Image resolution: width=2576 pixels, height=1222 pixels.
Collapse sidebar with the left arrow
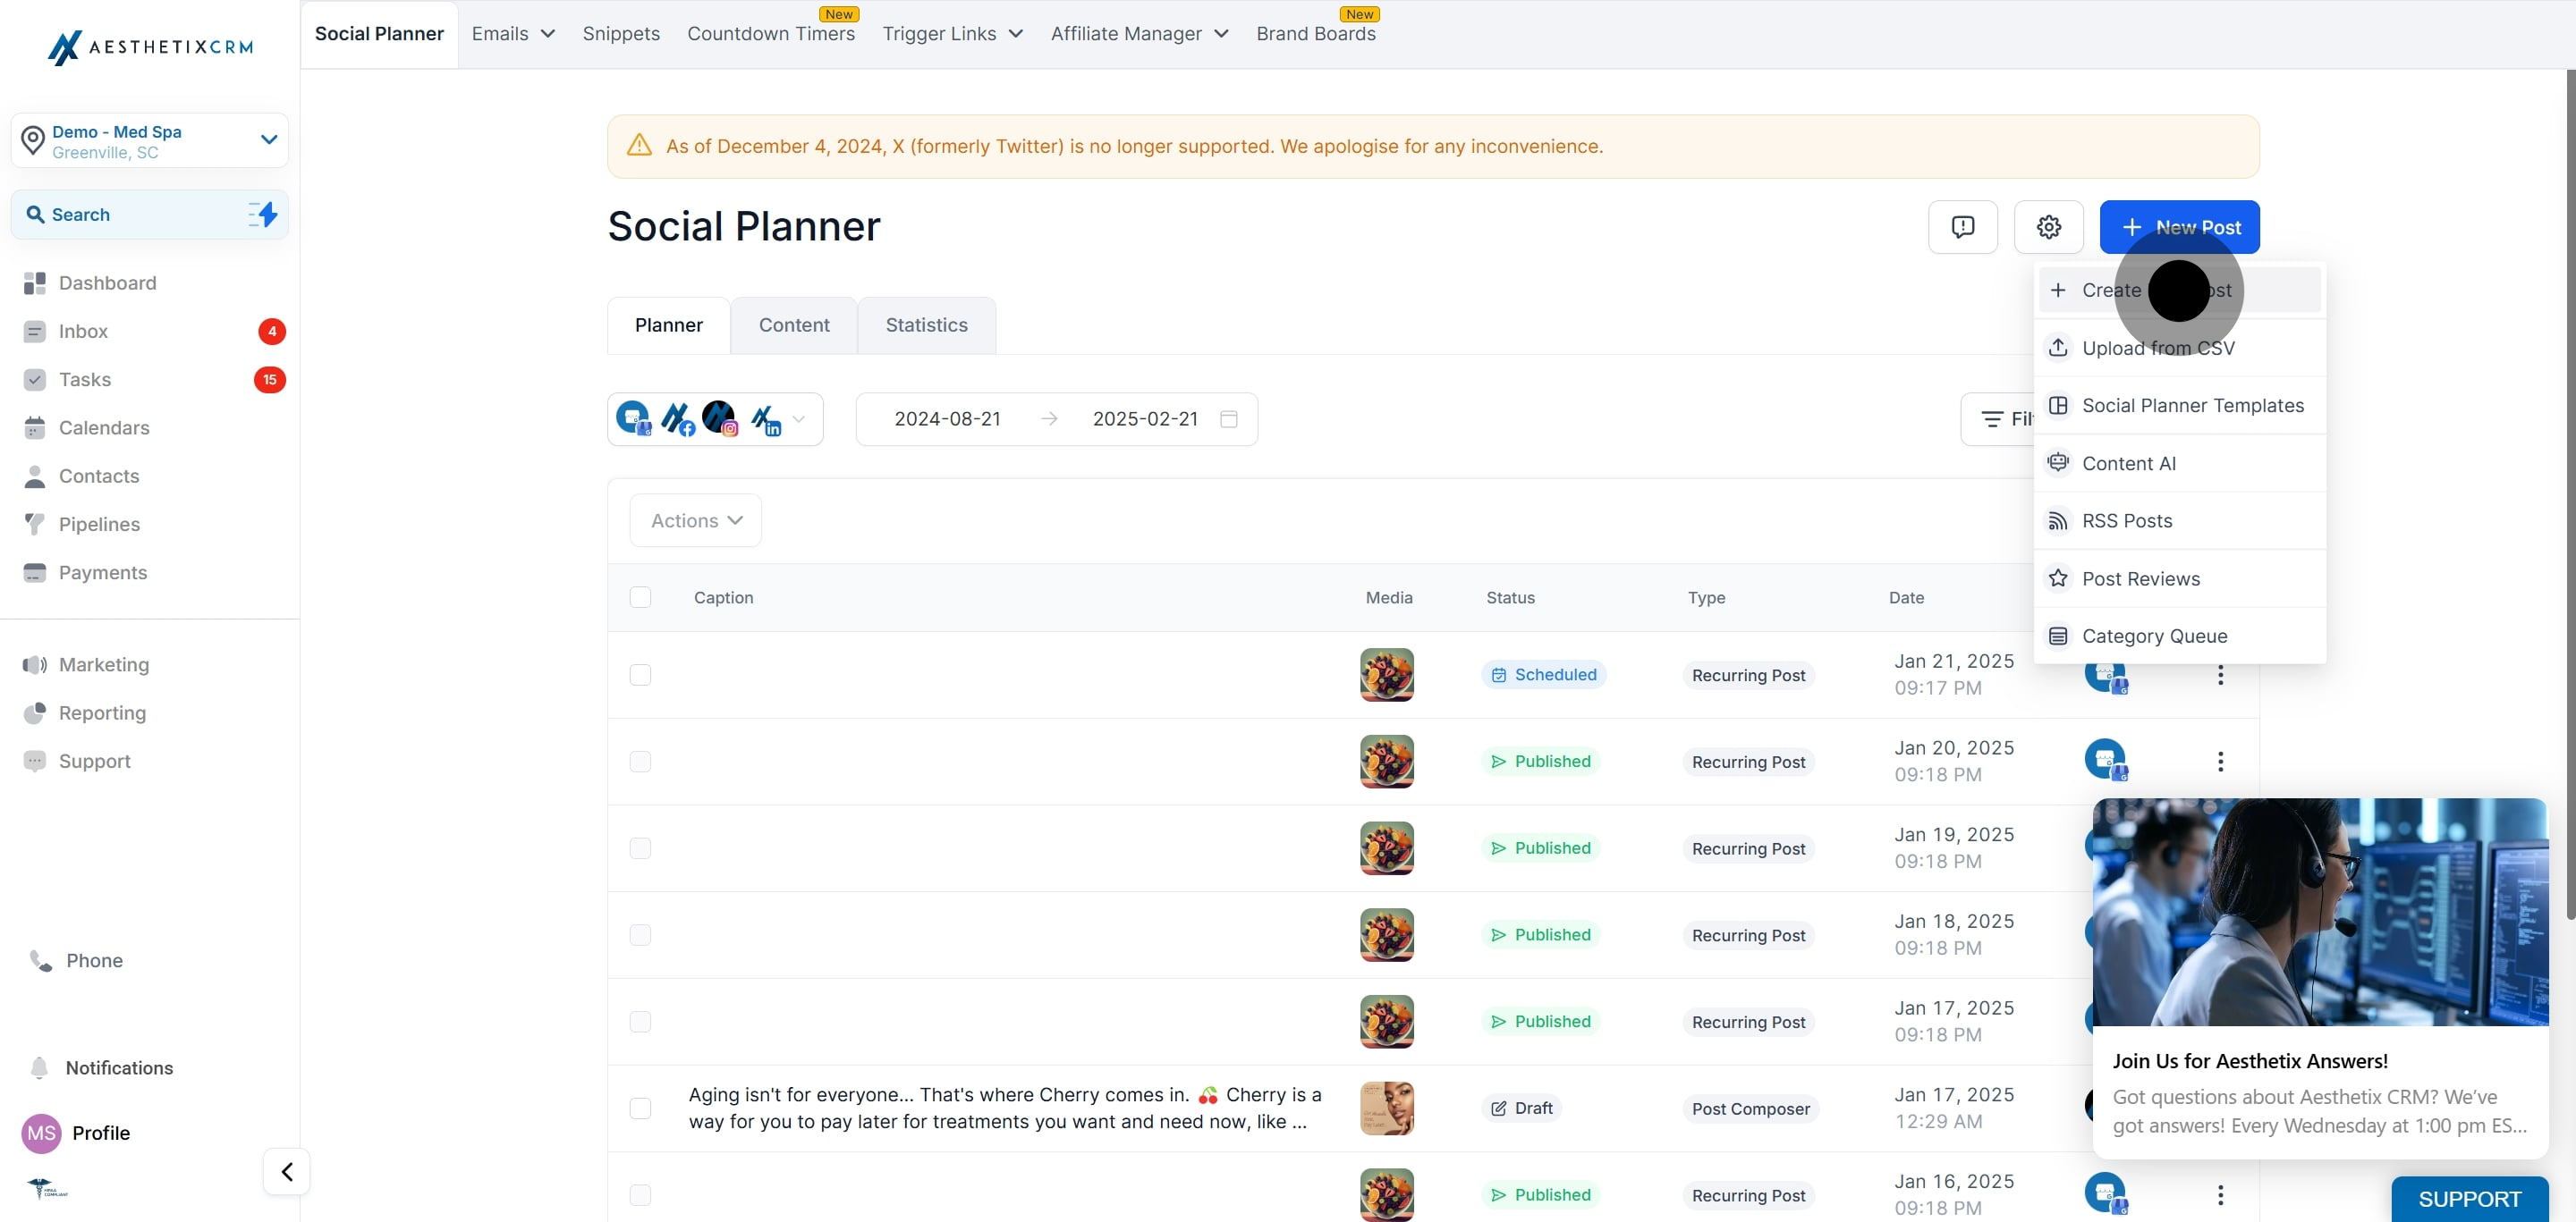tap(287, 1171)
